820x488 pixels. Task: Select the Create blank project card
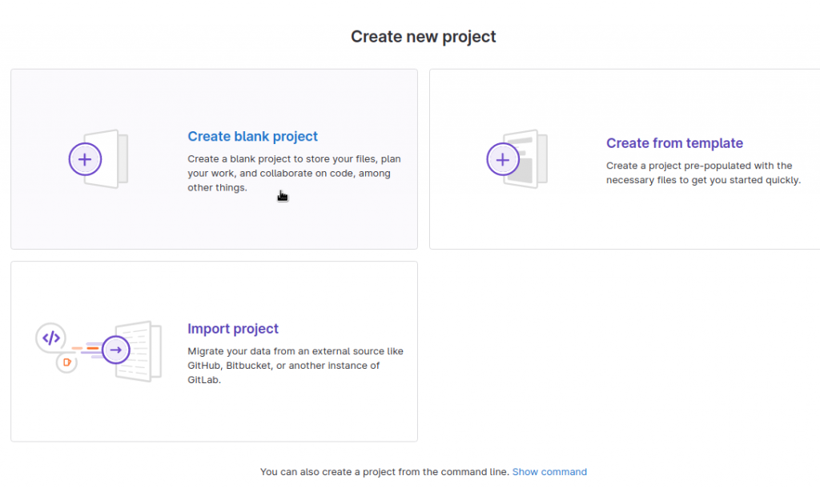click(x=214, y=158)
